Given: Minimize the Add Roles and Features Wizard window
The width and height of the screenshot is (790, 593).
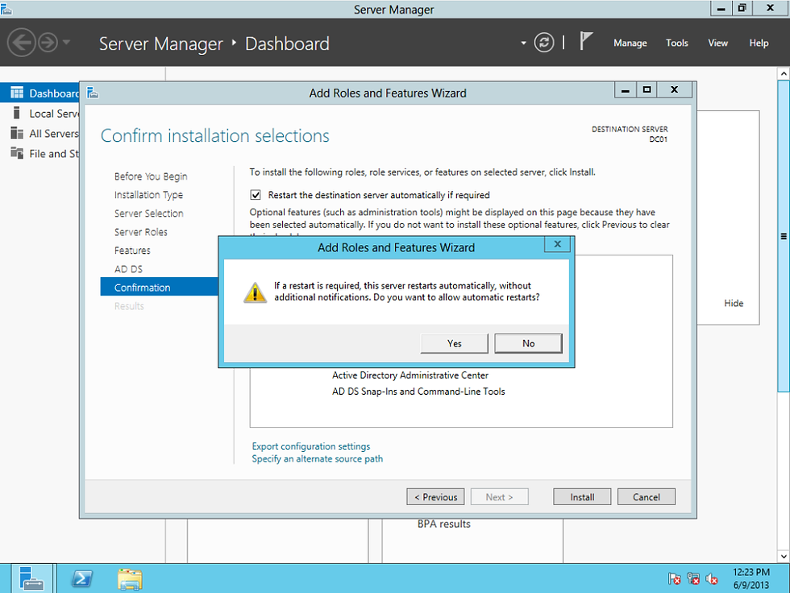Looking at the screenshot, I should coord(626,90).
